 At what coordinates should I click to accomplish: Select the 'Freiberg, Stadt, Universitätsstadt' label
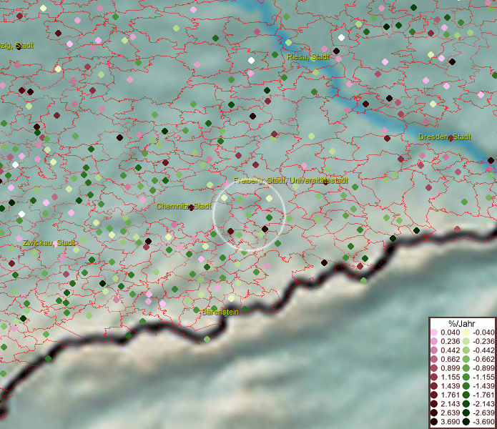click(x=290, y=181)
